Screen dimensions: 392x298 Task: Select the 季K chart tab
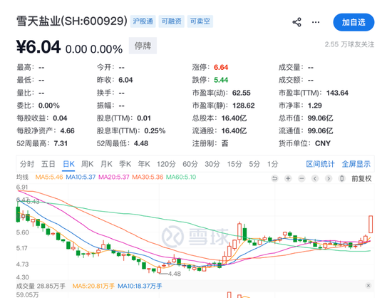pos(125,164)
